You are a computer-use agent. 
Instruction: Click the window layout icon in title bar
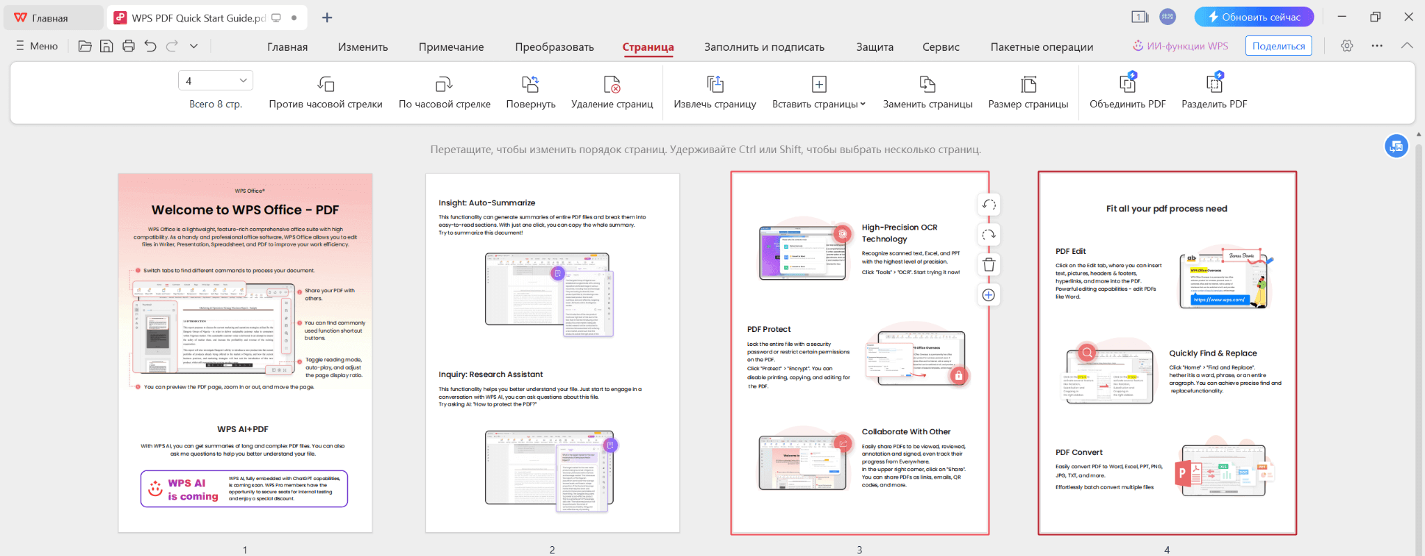click(x=1140, y=17)
